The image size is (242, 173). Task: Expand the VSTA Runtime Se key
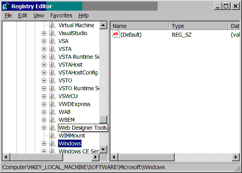point(44,57)
